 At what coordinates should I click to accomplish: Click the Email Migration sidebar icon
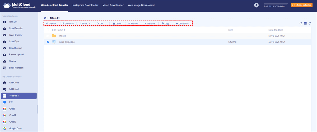point(4,68)
